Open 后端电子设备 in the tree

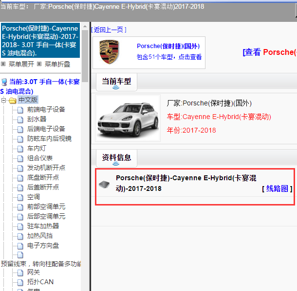46,129
